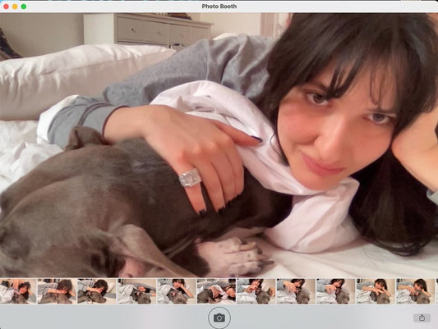
Task: Select the eighth thumbnail in the photo strip
Action: 296,291
